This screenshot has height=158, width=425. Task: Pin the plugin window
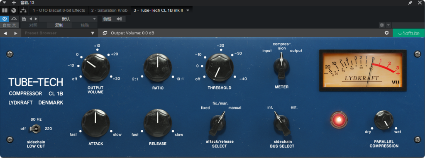(410, 3)
